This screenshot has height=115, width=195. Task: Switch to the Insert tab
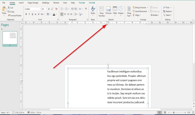coord(21,2)
